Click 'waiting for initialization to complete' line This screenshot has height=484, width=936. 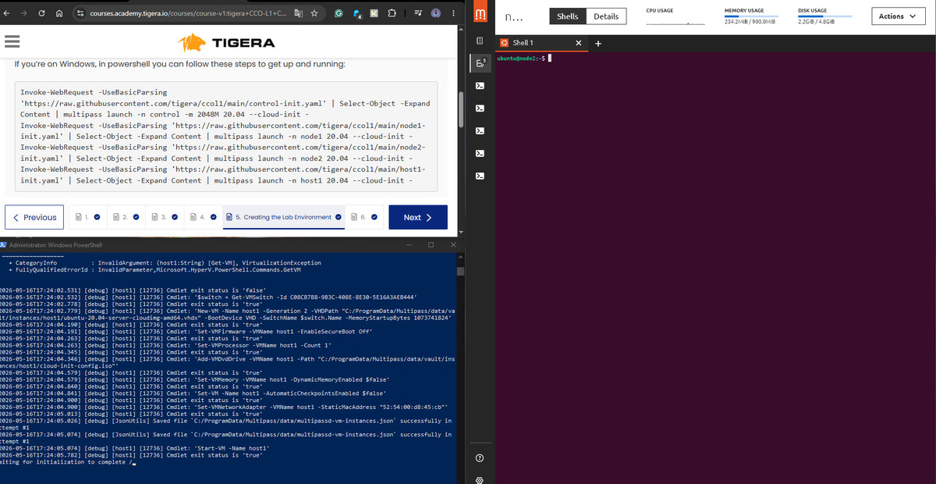pos(68,462)
